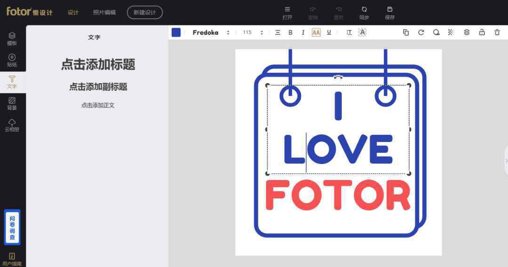Switch to the 照片编辑 photo edit tab
This screenshot has width=508, height=267.
click(104, 12)
